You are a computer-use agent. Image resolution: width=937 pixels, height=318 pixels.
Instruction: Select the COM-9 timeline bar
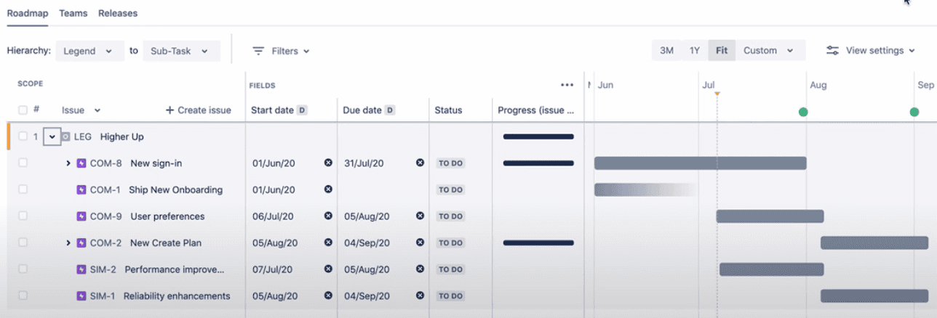coord(770,216)
